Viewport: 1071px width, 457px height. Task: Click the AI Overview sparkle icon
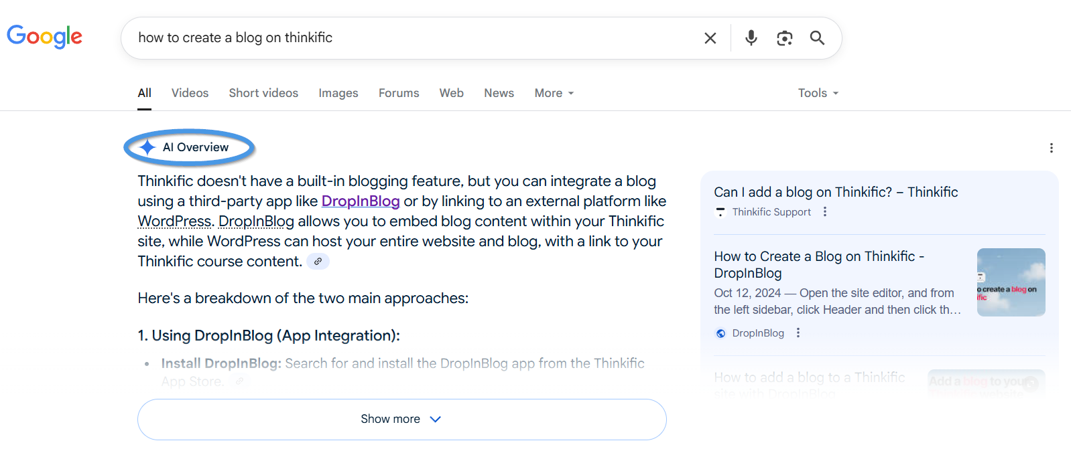(147, 147)
